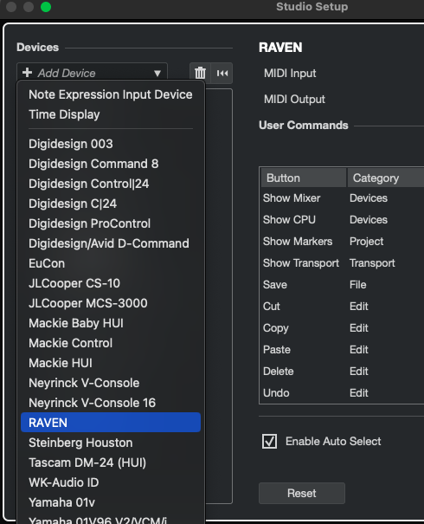The height and width of the screenshot is (524, 424).
Task: Click Transport category cell
Action: pos(372,263)
